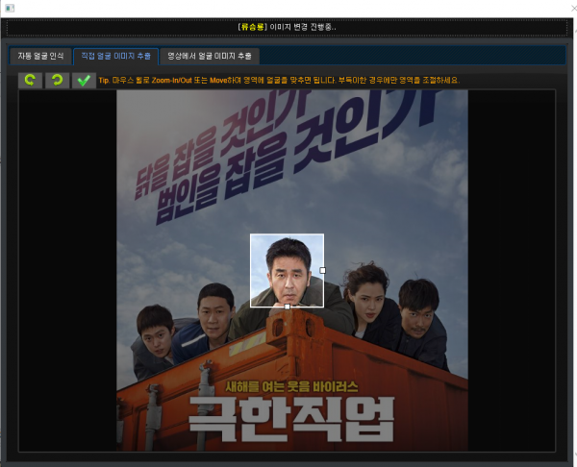
Task: Click the 극한직업 title text on the poster
Action: [291, 418]
